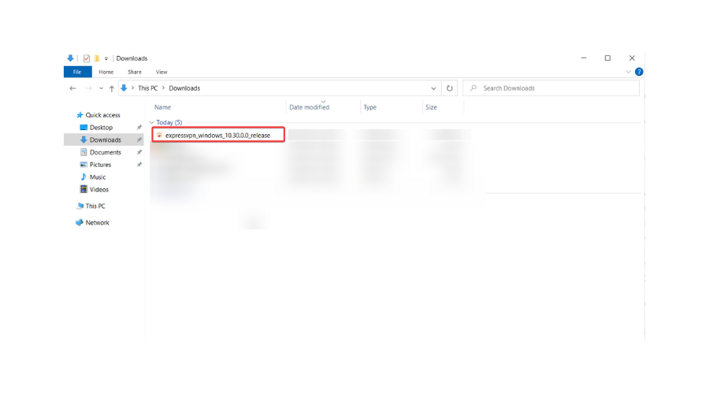Maximize the Downloads window
Viewport: 709px width, 394px height.
pos(607,58)
